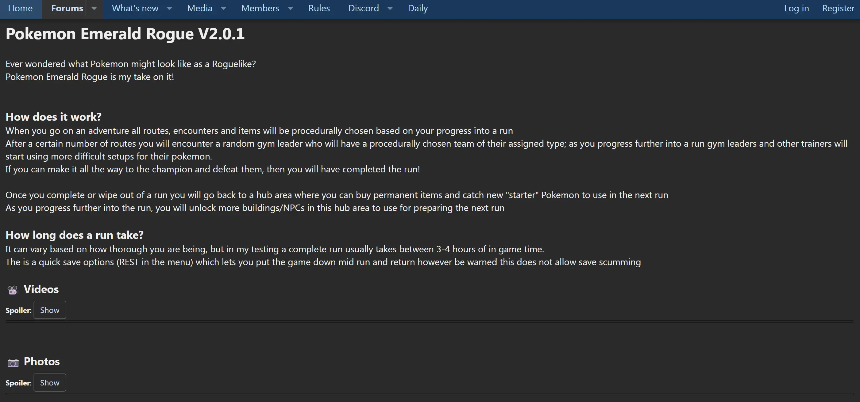Screen dimensions: 860x402
Task: Click the Pokemon Emerald Rogue V2.0.1 title
Action: click(125, 34)
